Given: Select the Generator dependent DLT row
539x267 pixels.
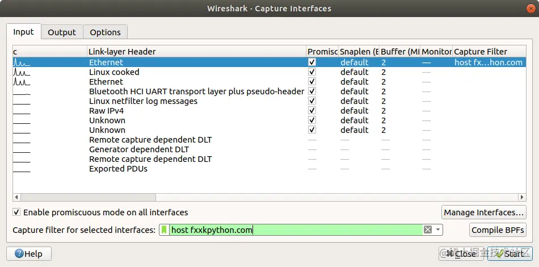Looking at the screenshot, I should point(269,149).
